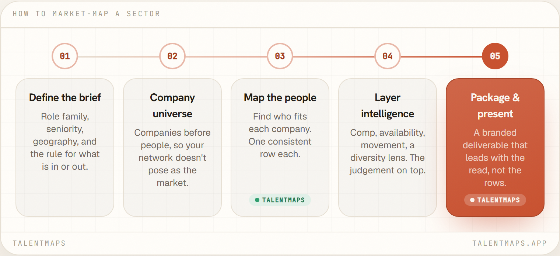Click the TALENTMAPS footer brand text

(x=39, y=243)
